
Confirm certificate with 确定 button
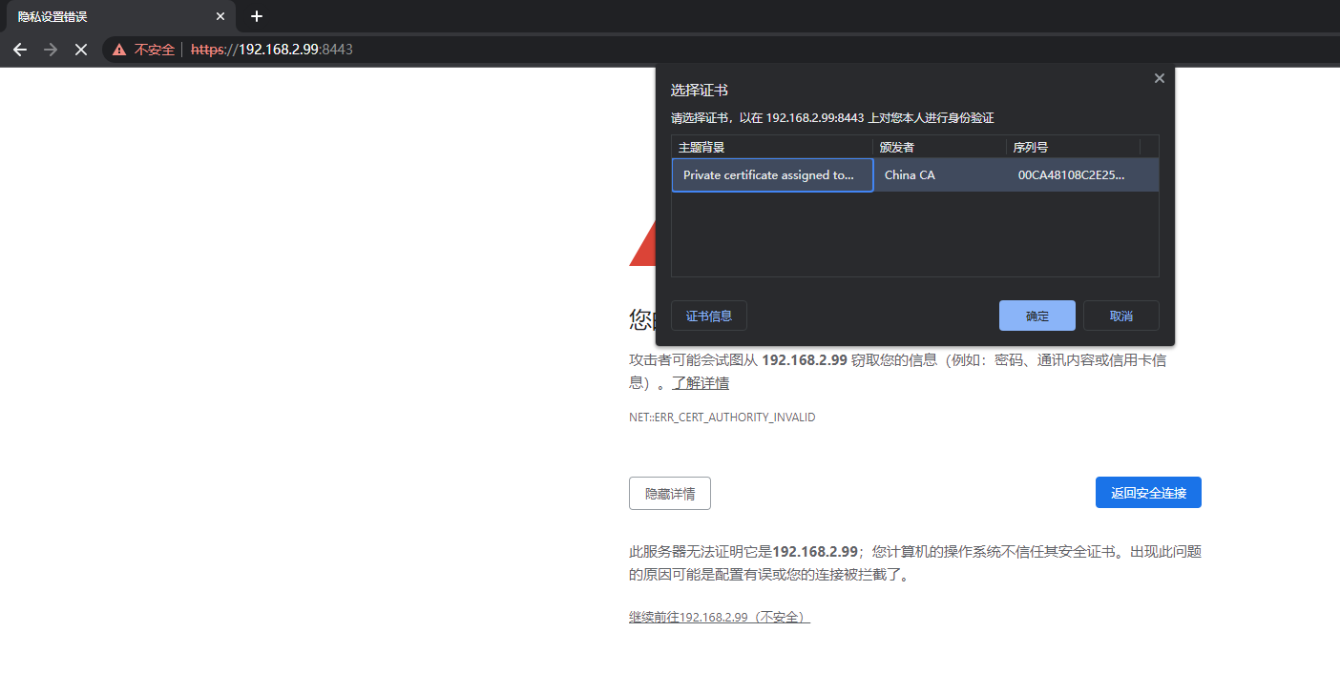[1037, 316]
